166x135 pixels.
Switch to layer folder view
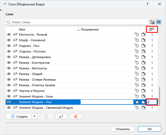[x=153, y=22]
